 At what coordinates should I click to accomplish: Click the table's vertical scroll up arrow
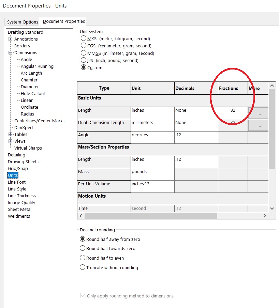coord(272,86)
